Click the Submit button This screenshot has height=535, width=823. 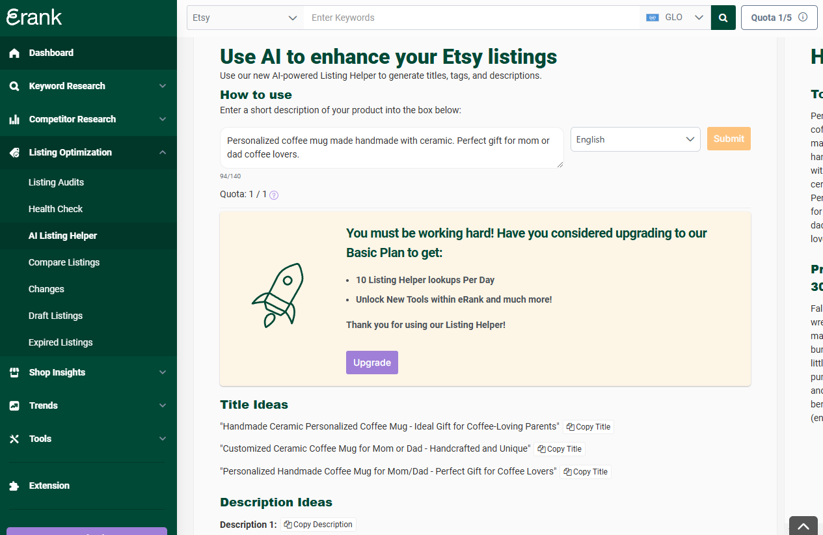point(728,139)
